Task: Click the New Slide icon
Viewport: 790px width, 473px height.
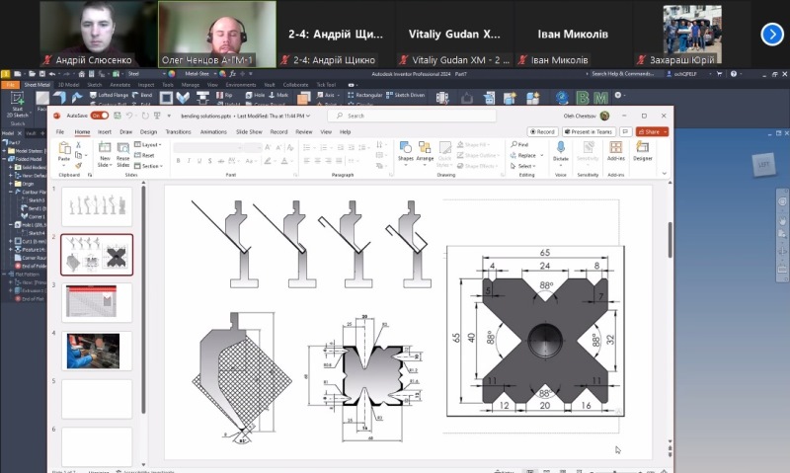Action: (x=105, y=147)
